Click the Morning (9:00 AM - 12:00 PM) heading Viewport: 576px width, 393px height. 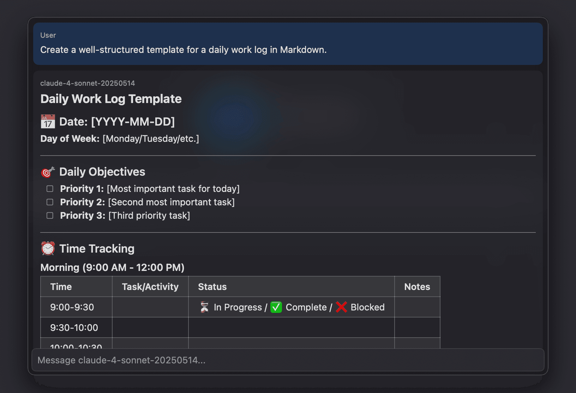(112, 267)
